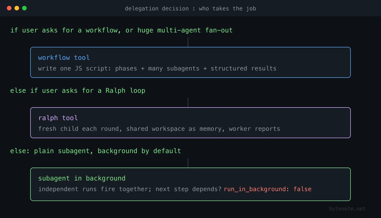
Task: Click the window title 'delegation decision : who takes the job'
Action: coord(190,9)
